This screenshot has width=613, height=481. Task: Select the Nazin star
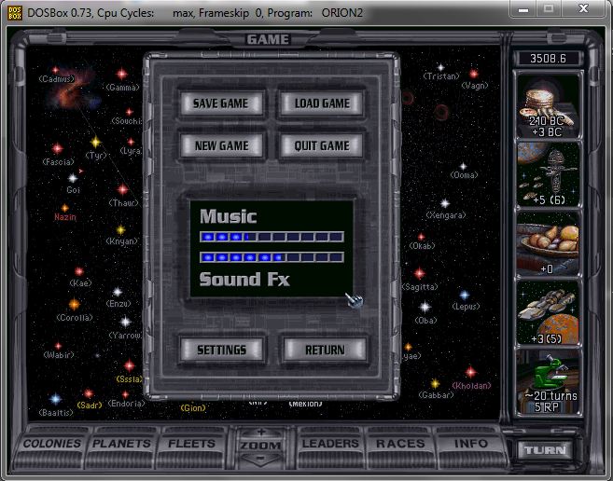(x=65, y=208)
